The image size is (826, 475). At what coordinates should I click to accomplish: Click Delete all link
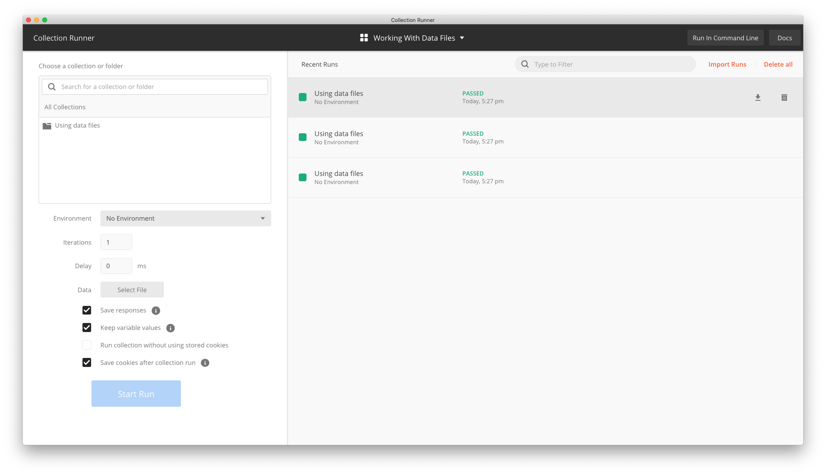pyautogui.click(x=778, y=64)
